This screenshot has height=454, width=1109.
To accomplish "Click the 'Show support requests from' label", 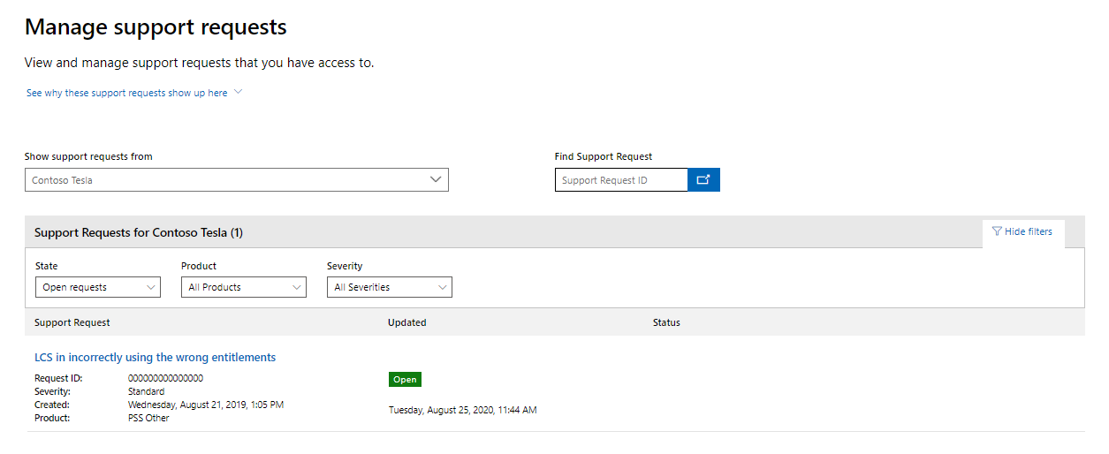I will 88,156.
